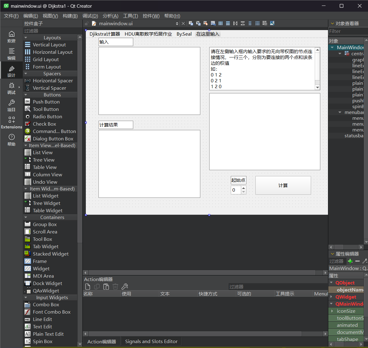368x348 pixels.
Task: Click the 在这里输入 placeholder in the form menubar
Action: coord(208,34)
